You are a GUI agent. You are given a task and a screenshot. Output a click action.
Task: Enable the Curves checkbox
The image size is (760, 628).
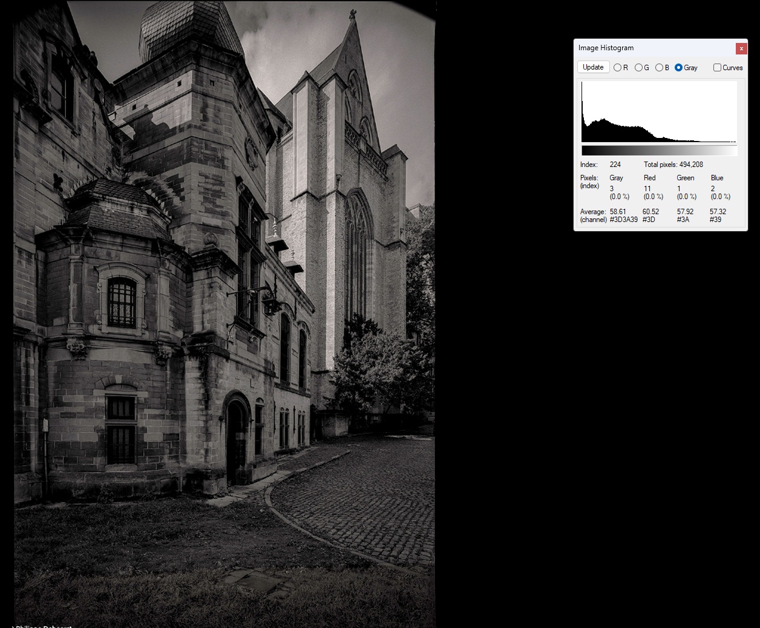pos(717,68)
